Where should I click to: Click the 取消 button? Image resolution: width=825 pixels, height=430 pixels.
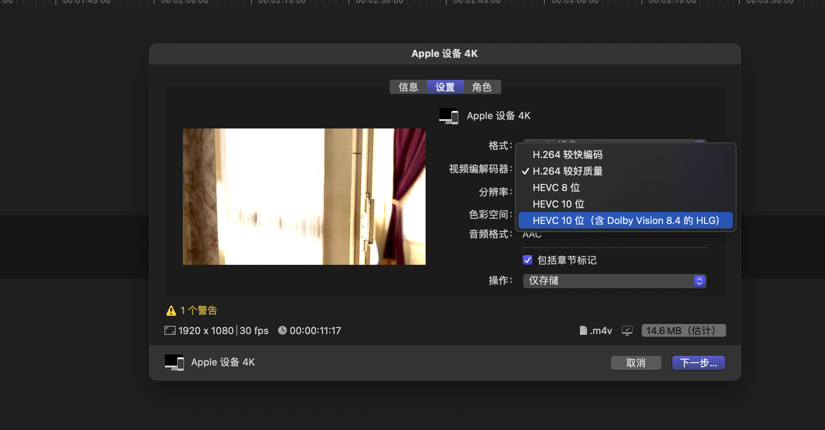636,363
